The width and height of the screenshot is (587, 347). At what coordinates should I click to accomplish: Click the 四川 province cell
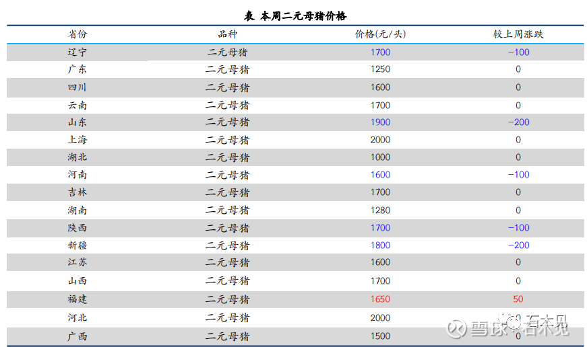78,87
